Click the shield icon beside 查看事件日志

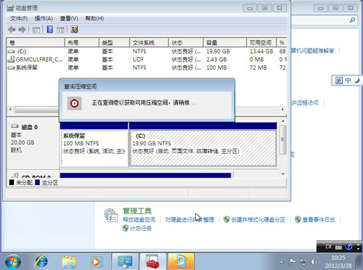[x=298, y=219]
